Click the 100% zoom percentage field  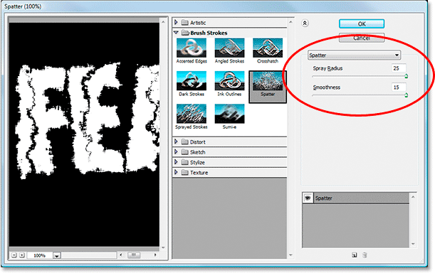coord(40,255)
